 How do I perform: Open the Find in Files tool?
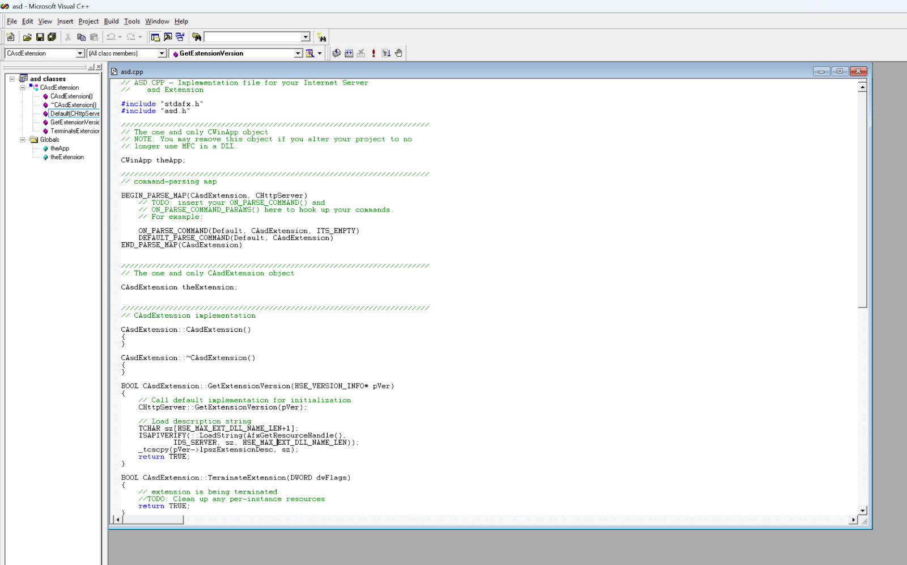tap(197, 36)
